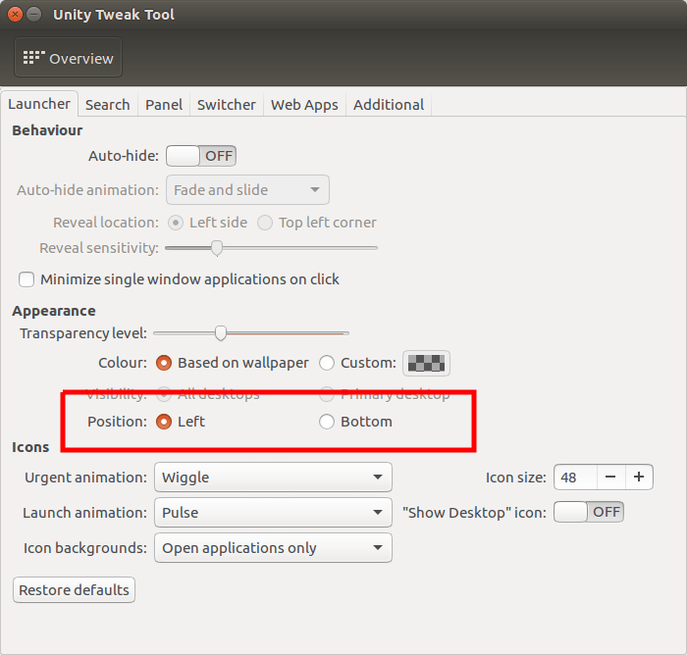Open the Switcher tab
This screenshot has height=655, width=687.
[227, 105]
